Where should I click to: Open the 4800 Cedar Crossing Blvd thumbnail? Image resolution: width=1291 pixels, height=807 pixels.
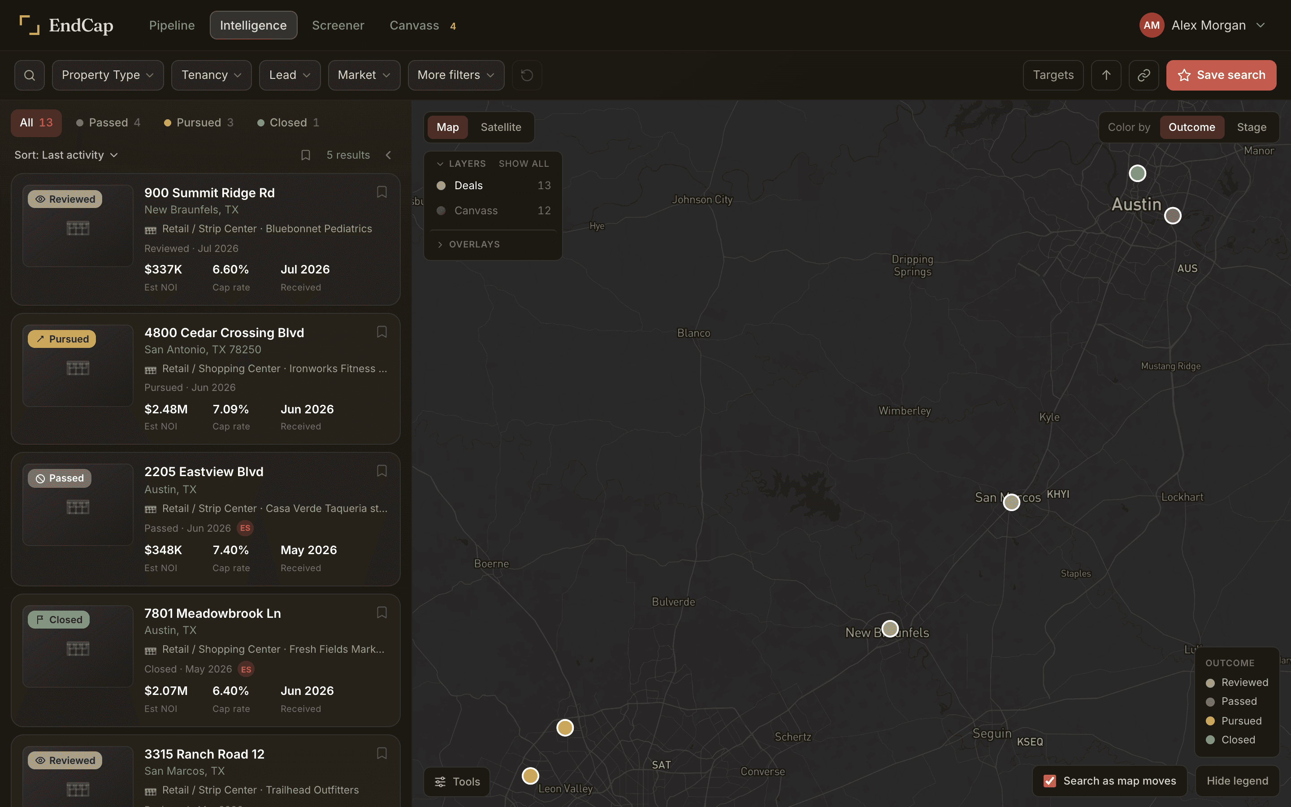pos(78,365)
